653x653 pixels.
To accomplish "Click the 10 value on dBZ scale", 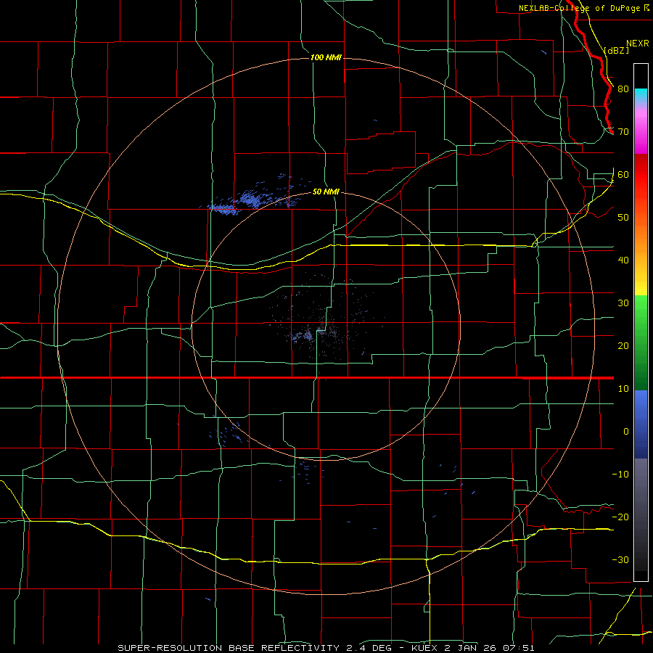I will 623,389.
